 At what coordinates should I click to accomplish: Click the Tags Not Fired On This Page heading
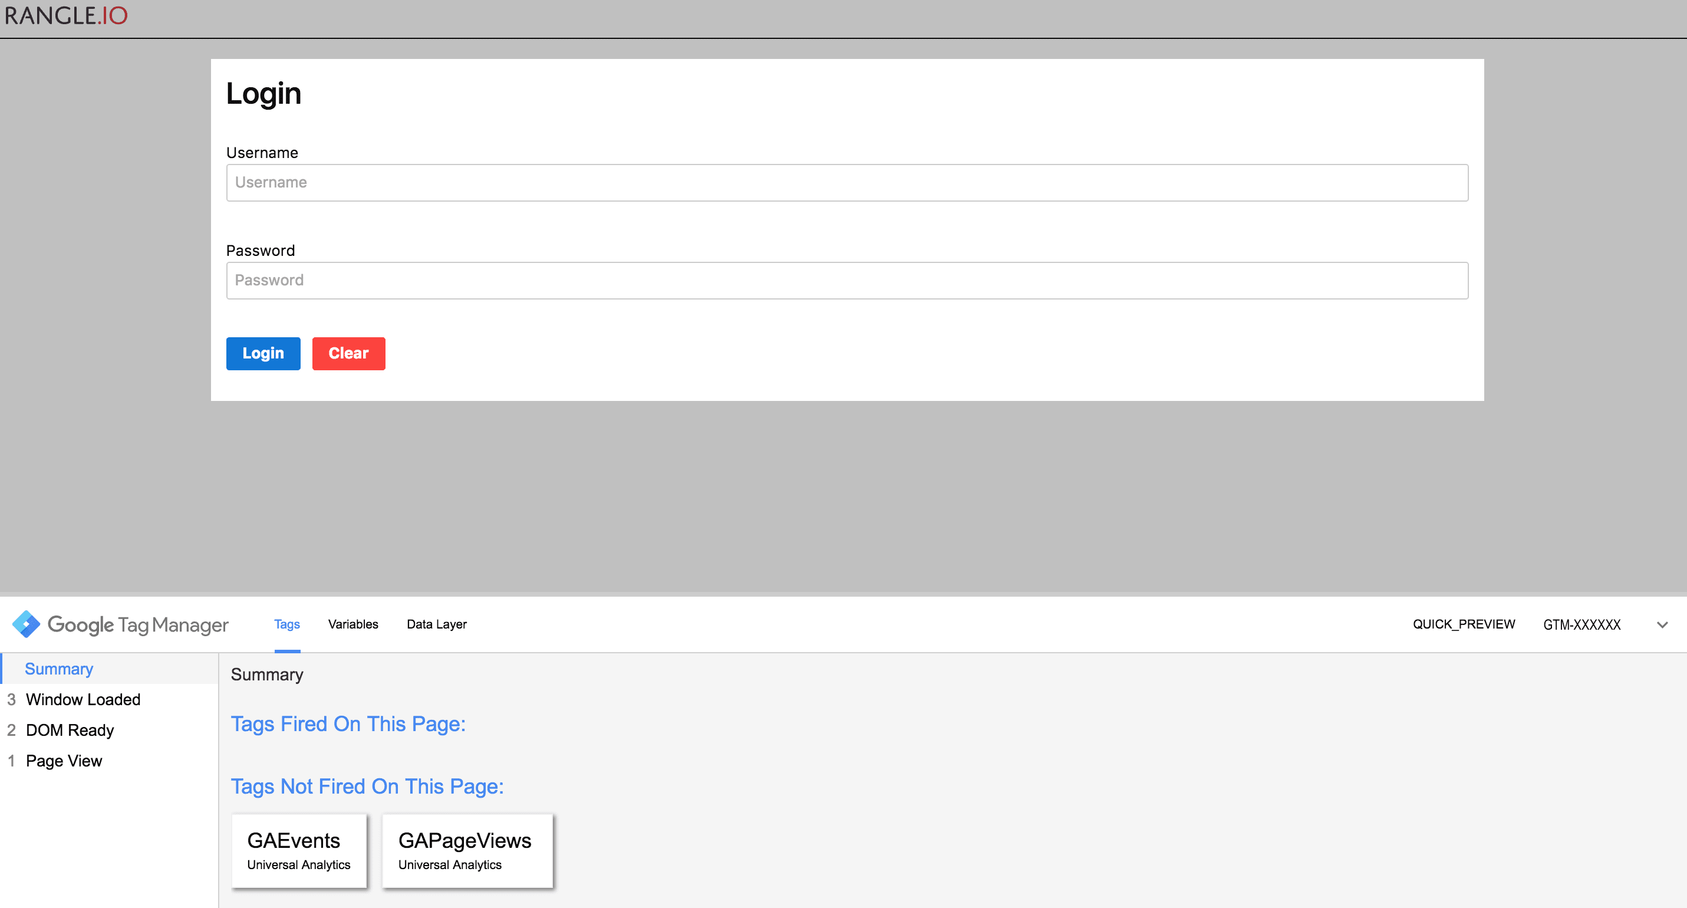367,786
